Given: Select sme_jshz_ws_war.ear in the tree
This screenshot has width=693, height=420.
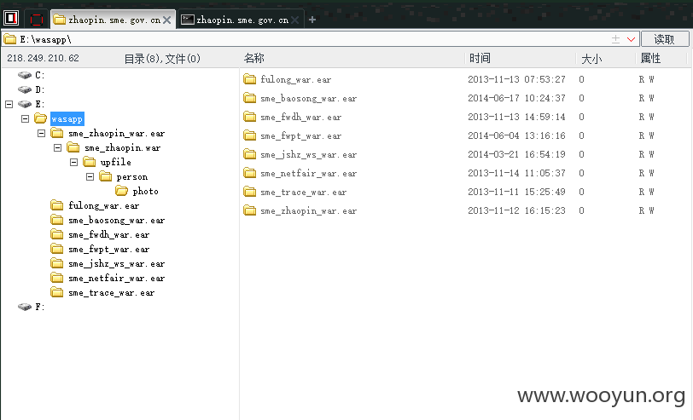Looking at the screenshot, I should coord(117,264).
